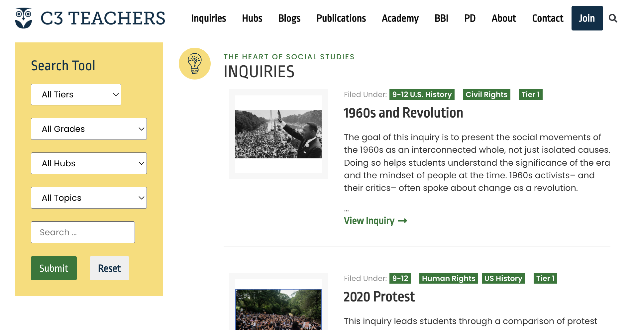Follow the View Inquiry arrow link
This screenshot has height=330, width=634.
(x=375, y=221)
